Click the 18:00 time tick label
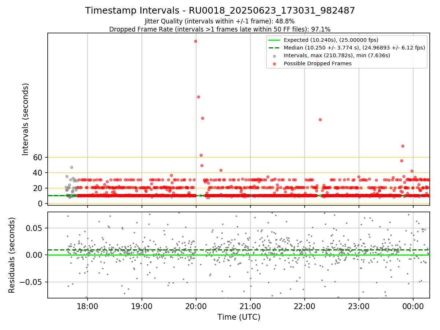 [87, 306]
